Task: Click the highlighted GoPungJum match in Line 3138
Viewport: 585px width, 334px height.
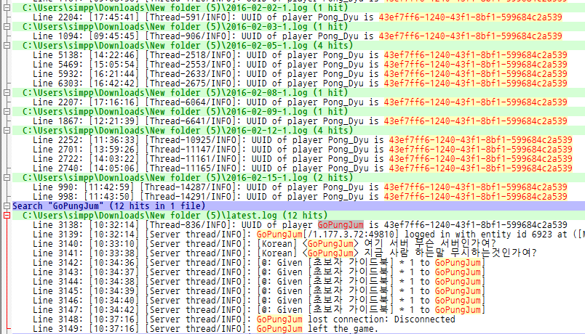Action: [x=341, y=225]
